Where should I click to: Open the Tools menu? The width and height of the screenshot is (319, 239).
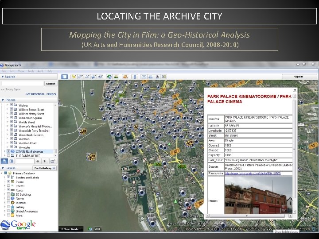31,71
